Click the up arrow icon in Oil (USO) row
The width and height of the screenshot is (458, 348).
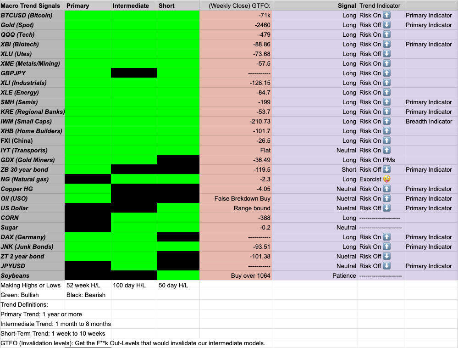[x=387, y=199]
